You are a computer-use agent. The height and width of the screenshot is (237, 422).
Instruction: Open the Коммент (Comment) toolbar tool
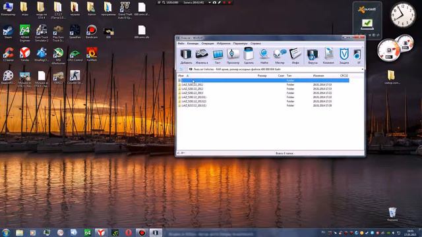click(x=328, y=56)
